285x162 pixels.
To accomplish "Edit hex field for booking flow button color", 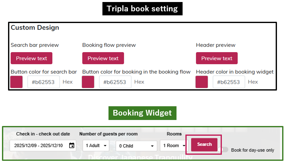I will (115, 82).
